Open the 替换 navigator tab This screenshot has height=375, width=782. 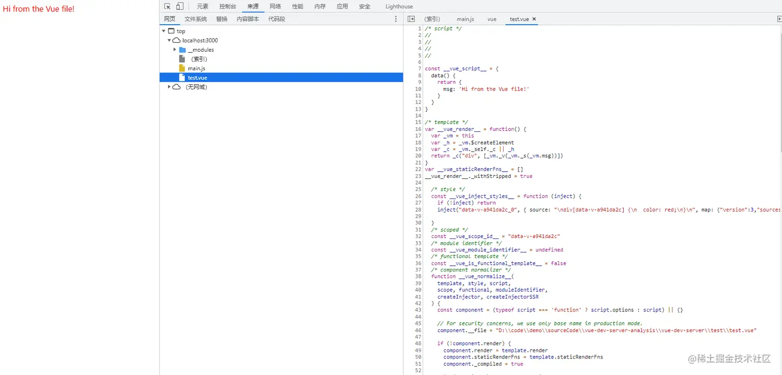pos(222,19)
